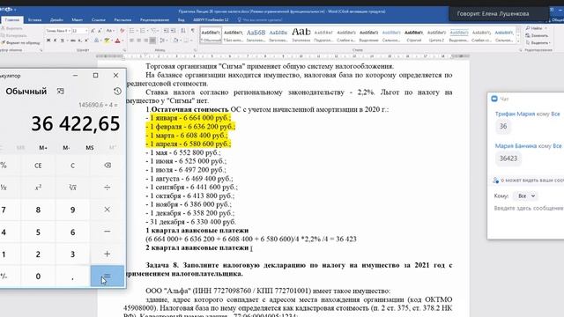Click calculator square root key
564x317 pixels.
coord(72,188)
